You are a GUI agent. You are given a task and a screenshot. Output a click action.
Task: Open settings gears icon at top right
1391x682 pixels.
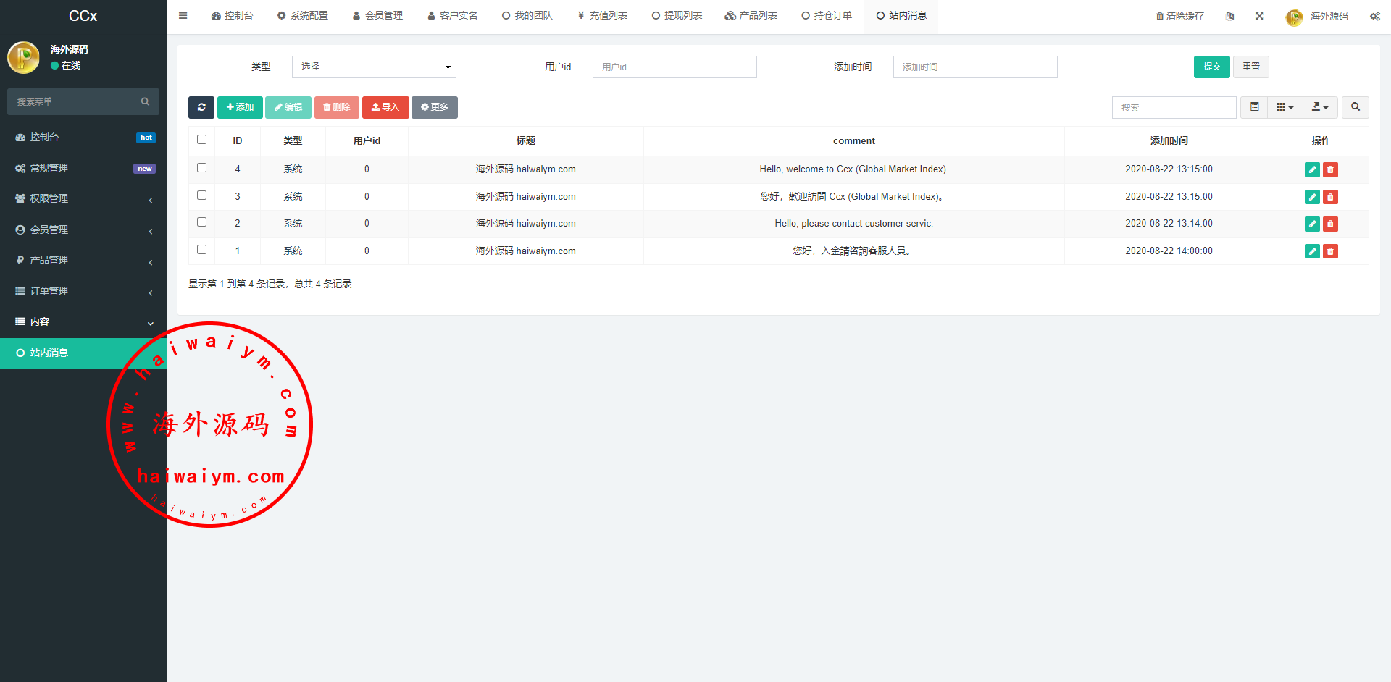pyautogui.click(x=1374, y=16)
